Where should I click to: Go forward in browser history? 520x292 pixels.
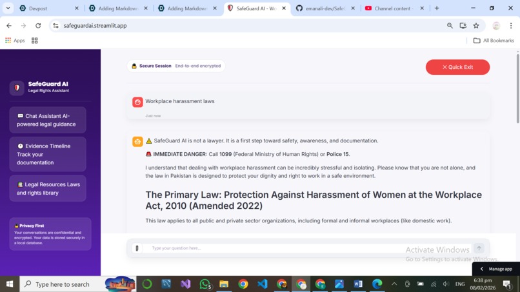[x=23, y=26]
